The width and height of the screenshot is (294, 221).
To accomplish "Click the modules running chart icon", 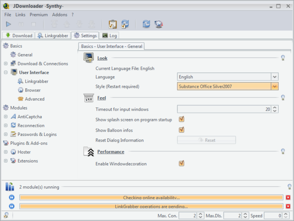I will 10,187.
